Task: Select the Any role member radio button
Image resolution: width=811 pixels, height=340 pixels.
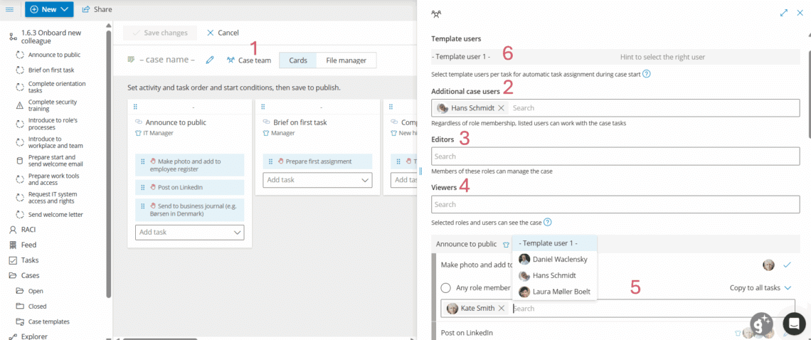Action: 446,288
